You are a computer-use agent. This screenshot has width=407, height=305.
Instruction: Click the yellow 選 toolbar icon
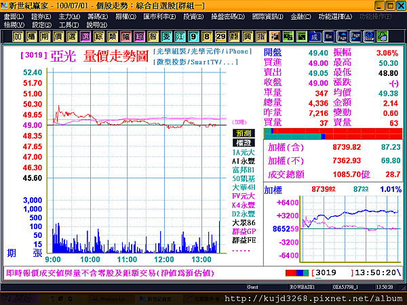(72, 37)
